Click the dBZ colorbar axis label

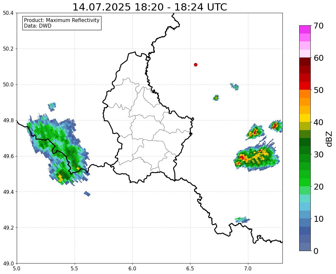click(x=329, y=139)
